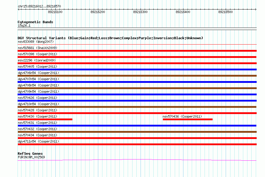
Task: Click the nsv570428 (Cooper2011) label
Action: [x=38, y=110]
